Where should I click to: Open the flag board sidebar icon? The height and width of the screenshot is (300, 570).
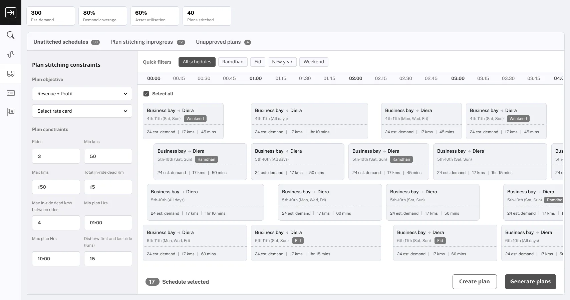pyautogui.click(x=11, y=112)
